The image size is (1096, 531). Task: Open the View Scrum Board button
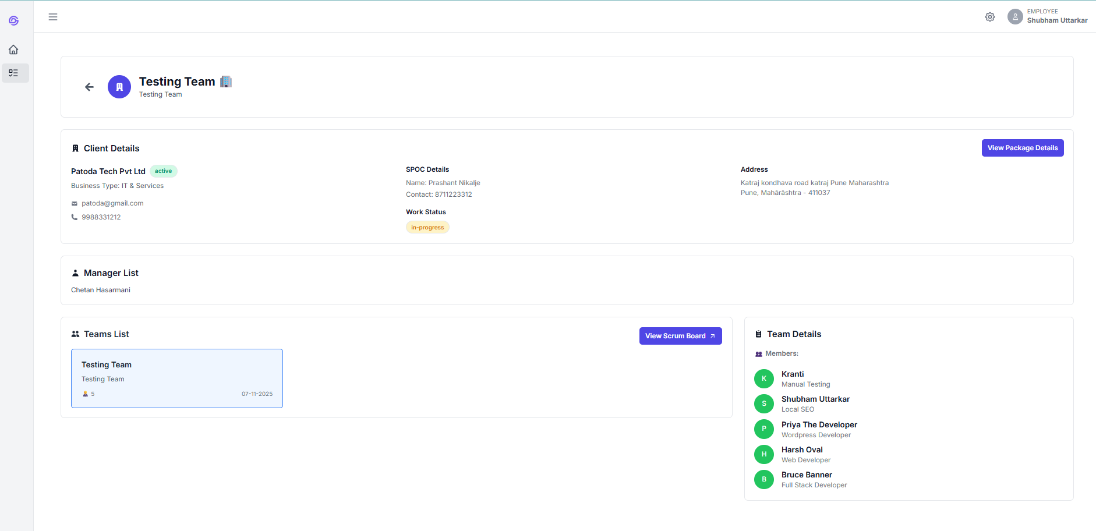coord(680,336)
